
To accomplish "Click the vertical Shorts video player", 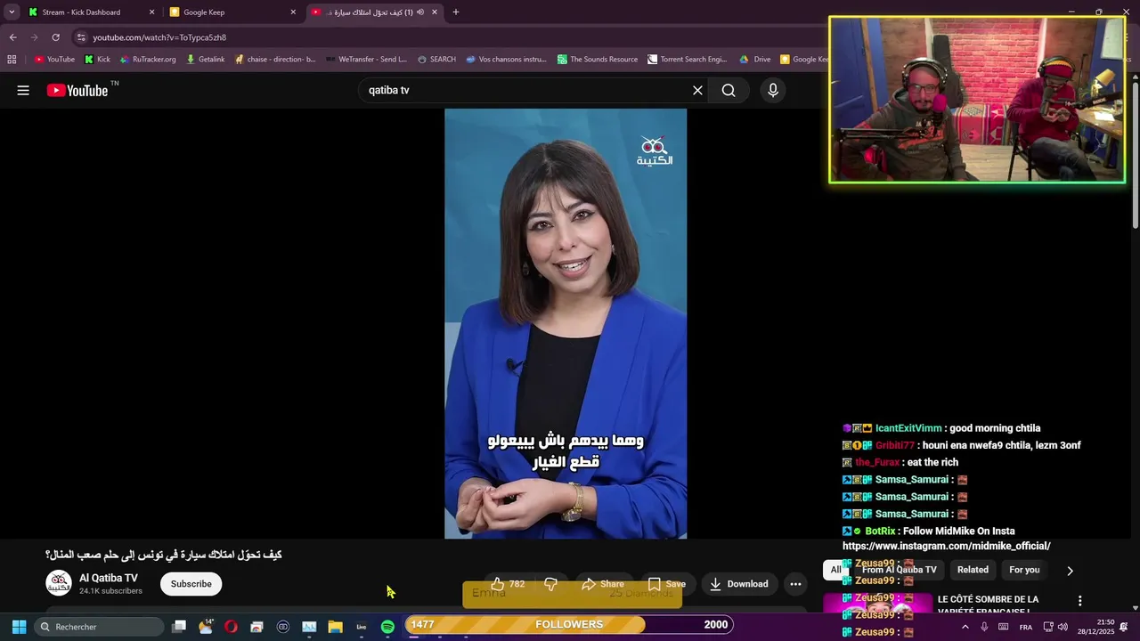I will 566,324.
